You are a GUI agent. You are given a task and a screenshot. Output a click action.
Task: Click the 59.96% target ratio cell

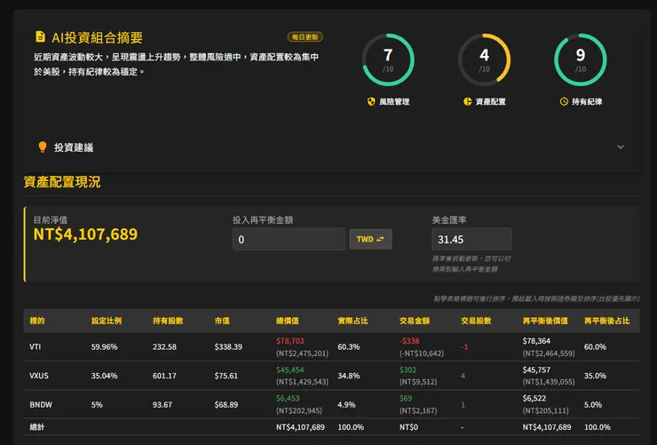(105, 347)
